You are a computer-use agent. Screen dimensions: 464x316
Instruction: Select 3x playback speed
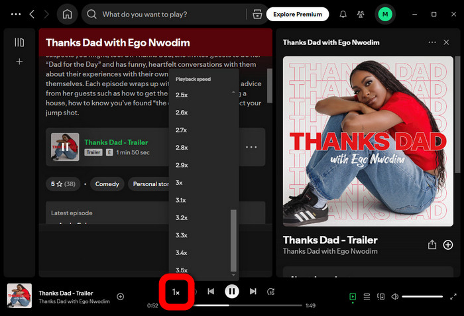pos(179,182)
